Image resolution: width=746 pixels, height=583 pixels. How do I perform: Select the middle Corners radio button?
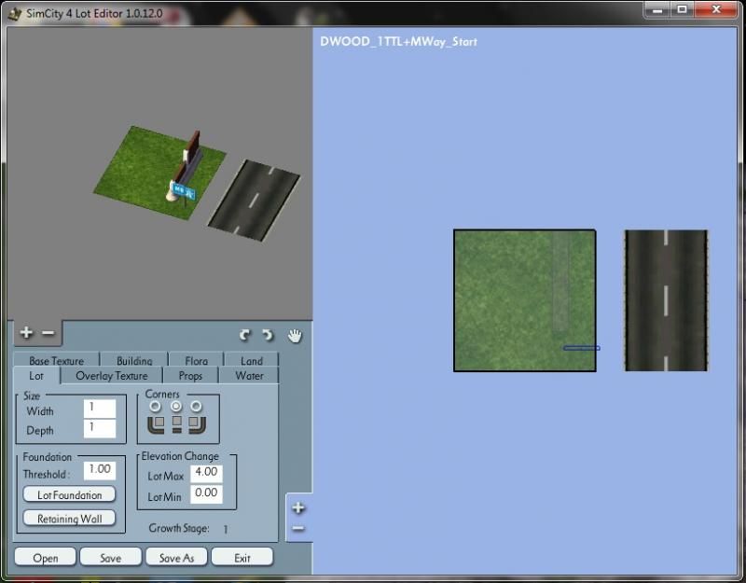click(x=176, y=407)
